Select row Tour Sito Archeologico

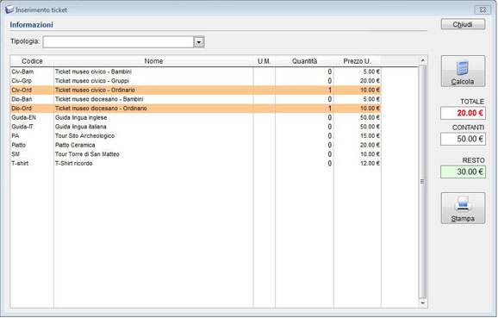196,136
